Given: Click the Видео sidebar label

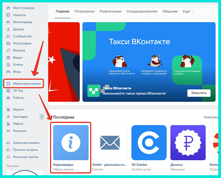Looking at the screenshot, I should (x=17, y=57).
